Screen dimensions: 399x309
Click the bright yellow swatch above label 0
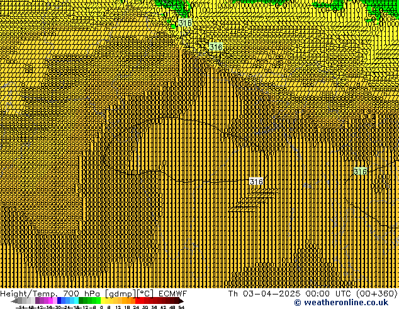[103, 300]
